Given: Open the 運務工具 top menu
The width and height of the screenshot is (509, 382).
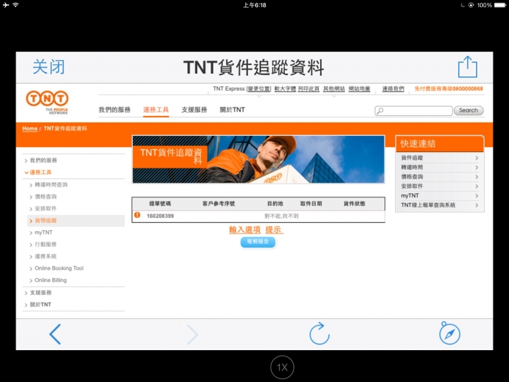Looking at the screenshot, I should [x=156, y=110].
